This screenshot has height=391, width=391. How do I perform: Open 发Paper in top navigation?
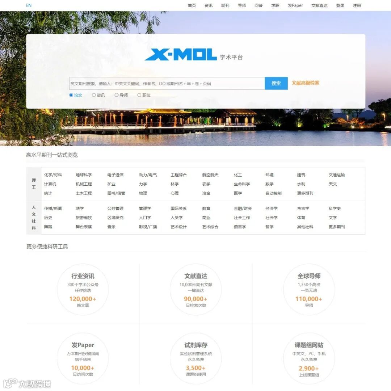pyautogui.click(x=295, y=5)
